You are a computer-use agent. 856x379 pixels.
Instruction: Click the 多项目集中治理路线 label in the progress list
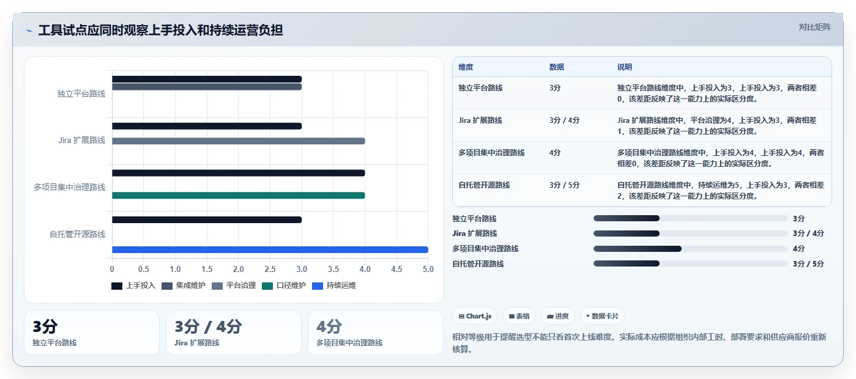[485, 249]
